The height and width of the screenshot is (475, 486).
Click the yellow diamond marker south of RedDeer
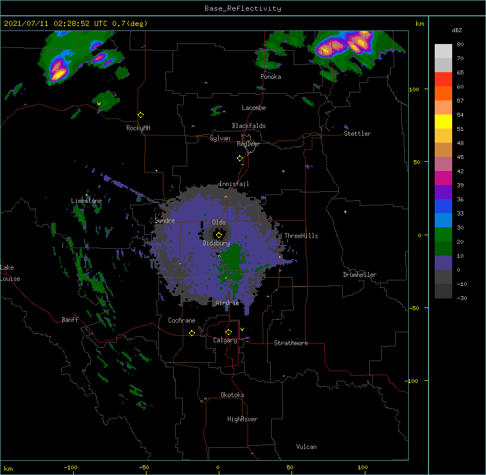pos(240,159)
